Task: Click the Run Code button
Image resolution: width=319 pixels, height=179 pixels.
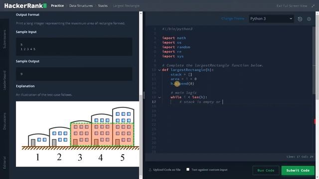Action: coord(266,171)
